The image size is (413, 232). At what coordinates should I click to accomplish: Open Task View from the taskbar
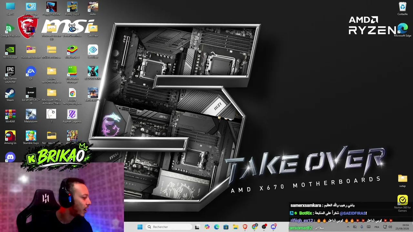tap(197, 227)
